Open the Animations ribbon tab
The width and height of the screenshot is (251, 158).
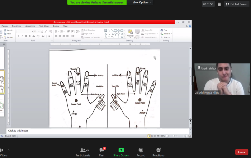[30, 26]
